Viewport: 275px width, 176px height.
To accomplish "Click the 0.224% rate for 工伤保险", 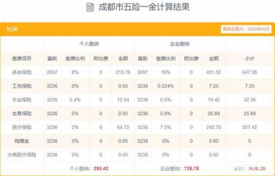I will (166, 86).
